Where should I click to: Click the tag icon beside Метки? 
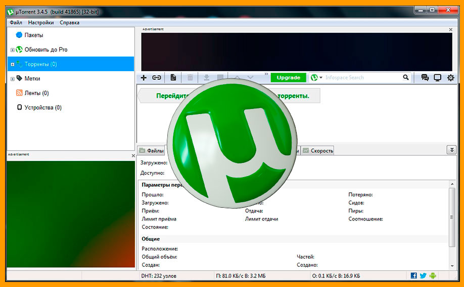[x=19, y=78]
